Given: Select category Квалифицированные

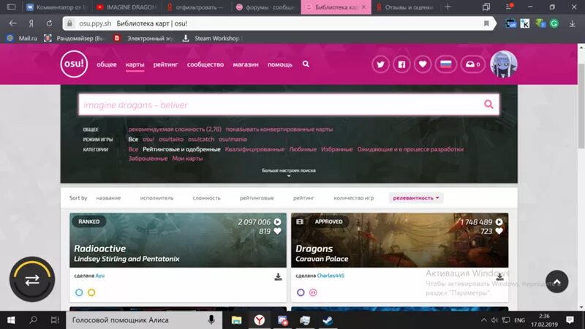Looking at the screenshot, I should [254, 149].
